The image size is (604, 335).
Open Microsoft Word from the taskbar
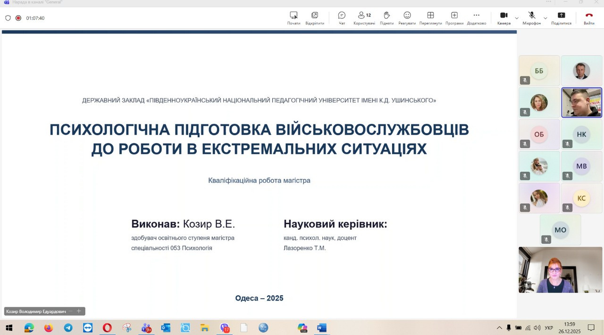click(x=322, y=328)
